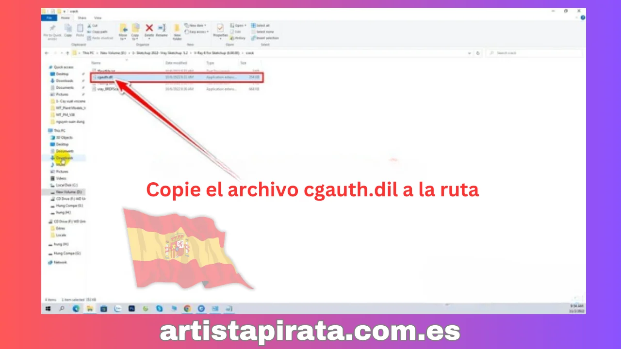621x349 pixels.
Task: Click Paste shortcut in the ribbon
Action: tap(100, 38)
